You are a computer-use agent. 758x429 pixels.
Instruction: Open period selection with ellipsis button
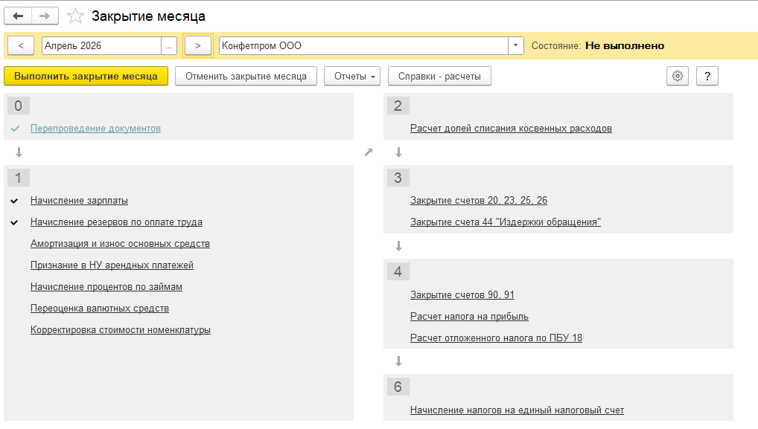169,45
